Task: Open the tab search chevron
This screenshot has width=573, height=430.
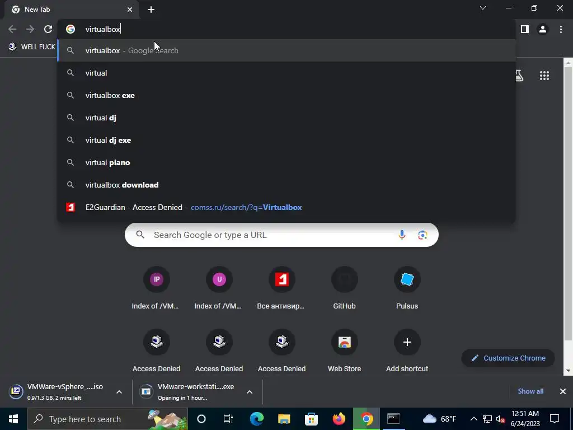Action: click(483, 8)
